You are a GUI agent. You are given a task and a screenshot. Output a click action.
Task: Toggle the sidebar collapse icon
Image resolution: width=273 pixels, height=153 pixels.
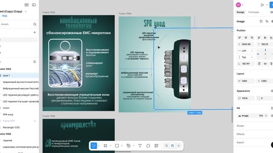point(34,5)
